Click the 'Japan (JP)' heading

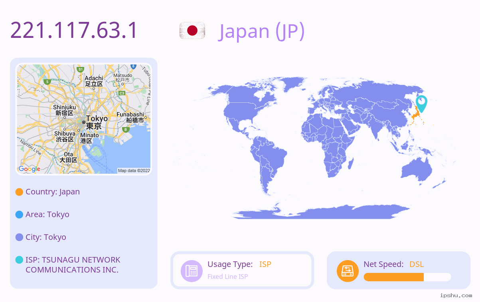coord(262,31)
